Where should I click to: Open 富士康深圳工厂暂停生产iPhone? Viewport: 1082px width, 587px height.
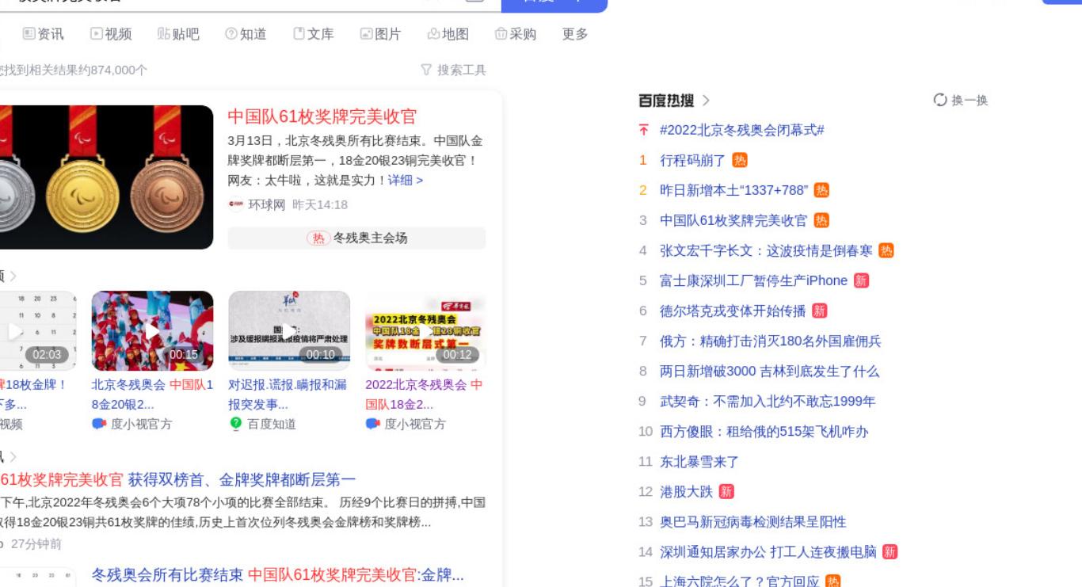pos(753,281)
